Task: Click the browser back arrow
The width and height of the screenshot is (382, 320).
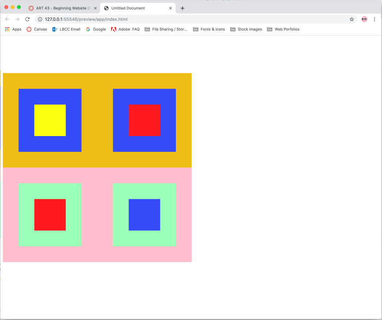Action: [7, 19]
